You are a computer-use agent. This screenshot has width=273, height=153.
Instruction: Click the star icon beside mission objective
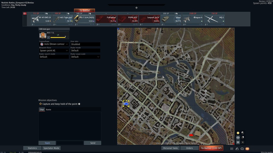(x=40, y=104)
